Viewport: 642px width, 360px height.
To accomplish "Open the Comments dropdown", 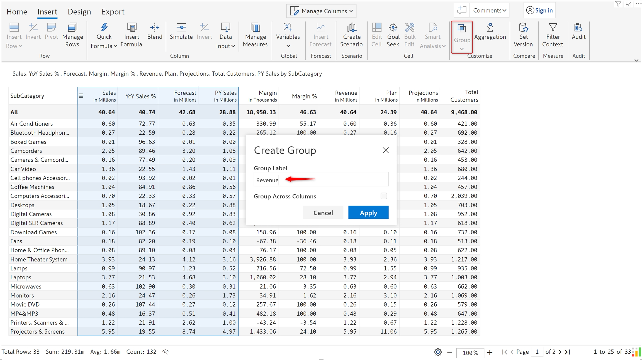I will [489, 11].
